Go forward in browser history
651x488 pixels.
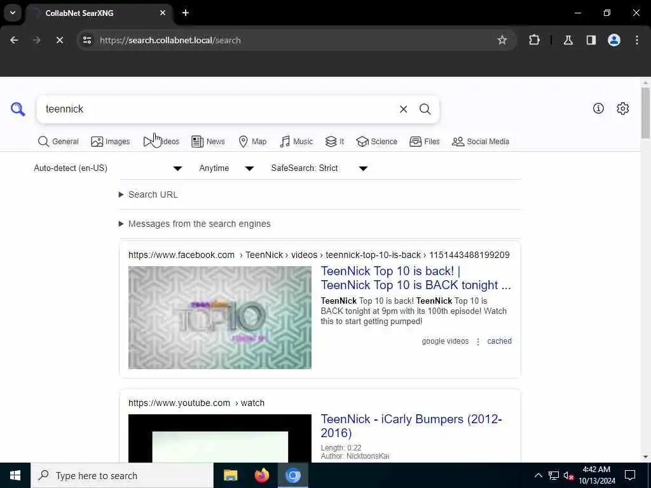pyautogui.click(x=36, y=40)
